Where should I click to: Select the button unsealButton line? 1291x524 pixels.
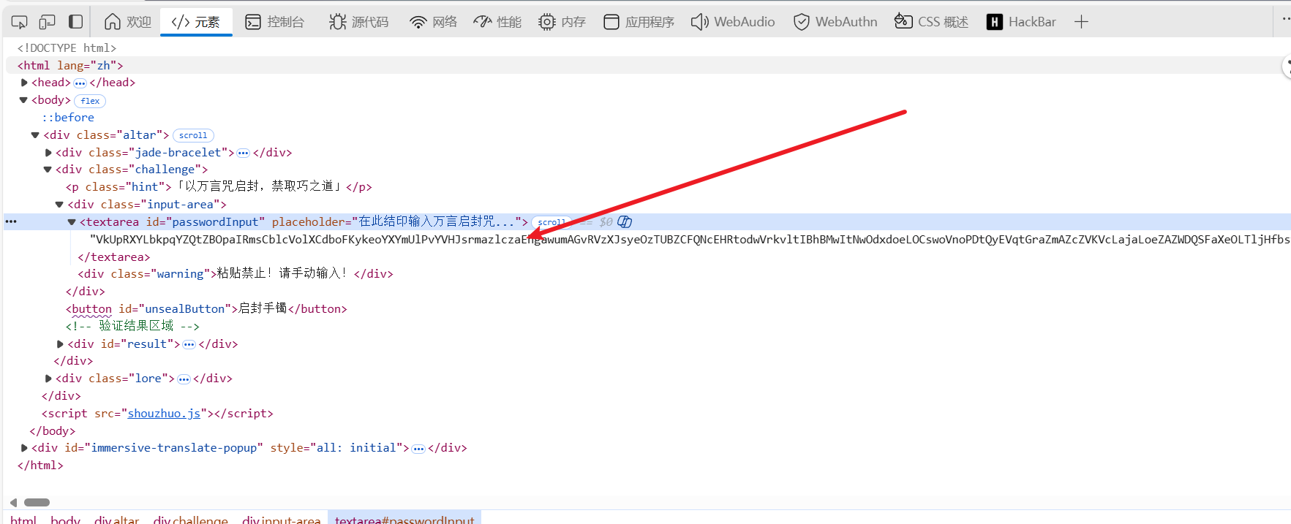coord(206,309)
